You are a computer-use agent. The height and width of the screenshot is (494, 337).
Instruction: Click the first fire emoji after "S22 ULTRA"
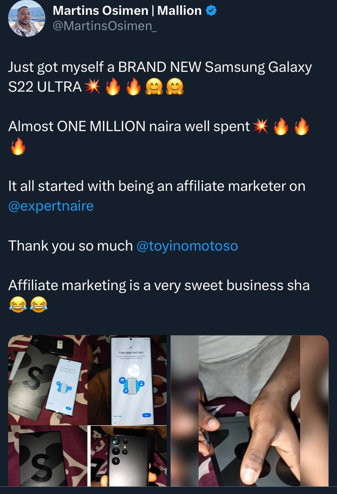click(113, 87)
